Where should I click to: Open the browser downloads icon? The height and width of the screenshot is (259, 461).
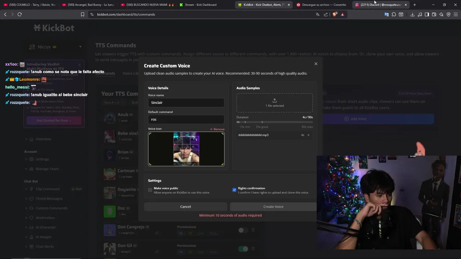coord(412,14)
